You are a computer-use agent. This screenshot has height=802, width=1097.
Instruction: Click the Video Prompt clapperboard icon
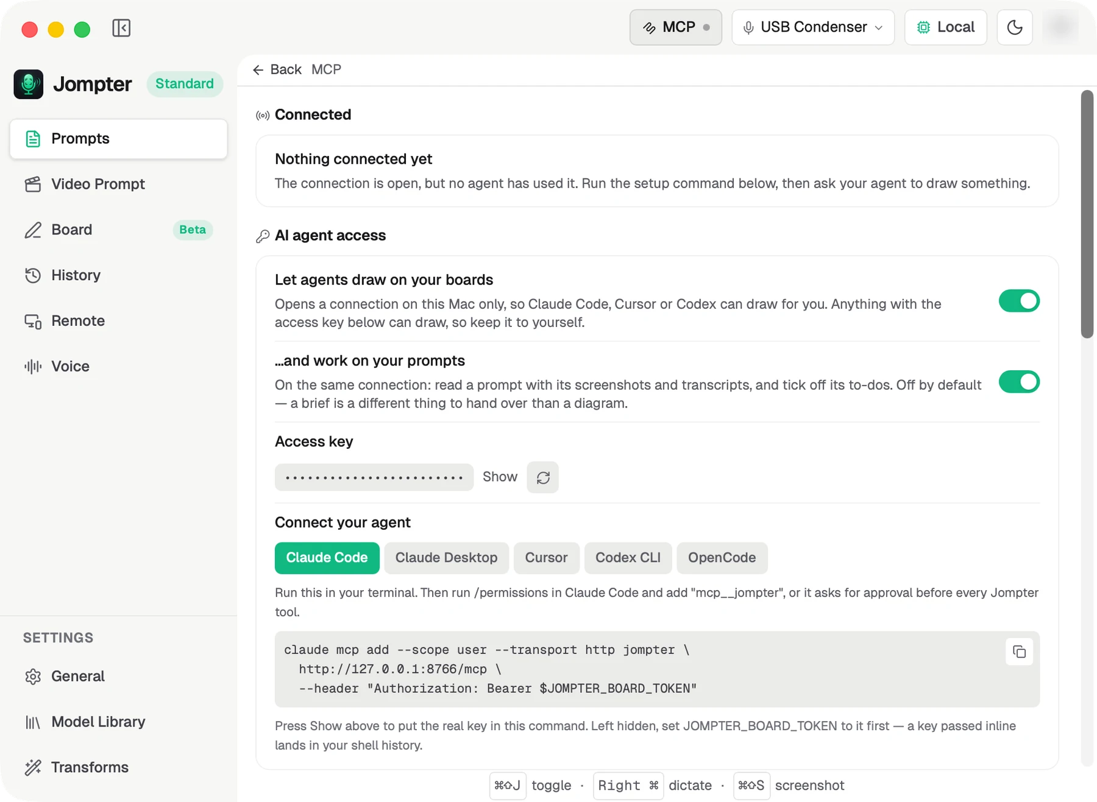pos(33,185)
